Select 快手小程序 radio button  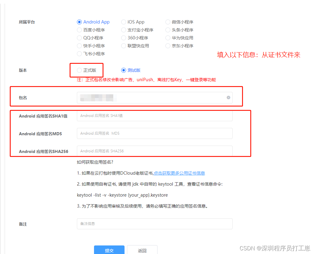tap(79, 46)
